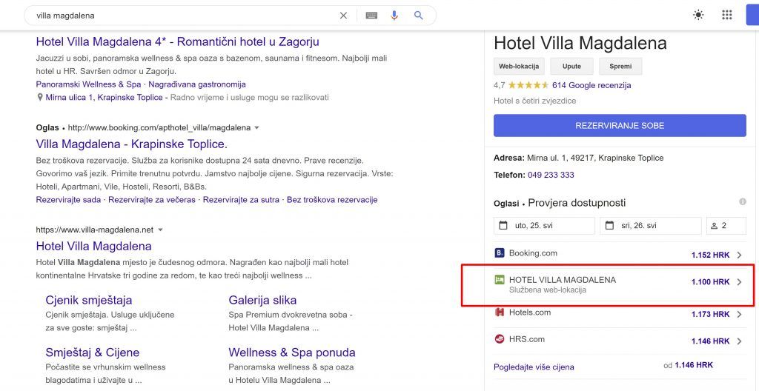The height and width of the screenshot is (391, 759).
Task: Click the magnifying glass search icon
Action: tap(419, 16)
